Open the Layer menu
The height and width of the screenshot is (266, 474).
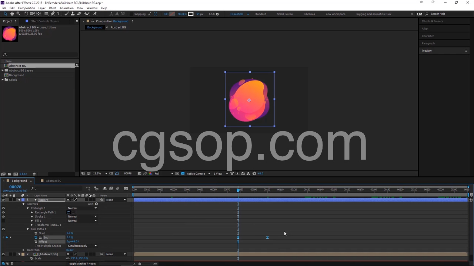click(x=42, y=8)
